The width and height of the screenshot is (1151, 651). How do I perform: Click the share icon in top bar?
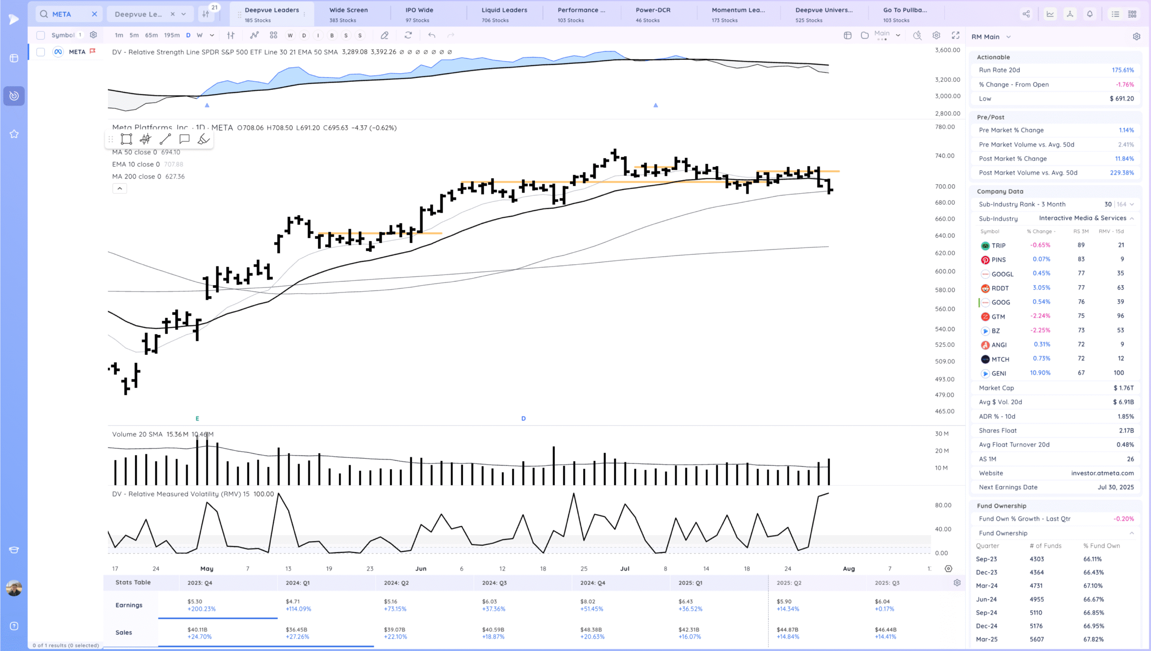[x=1026, y=14]
